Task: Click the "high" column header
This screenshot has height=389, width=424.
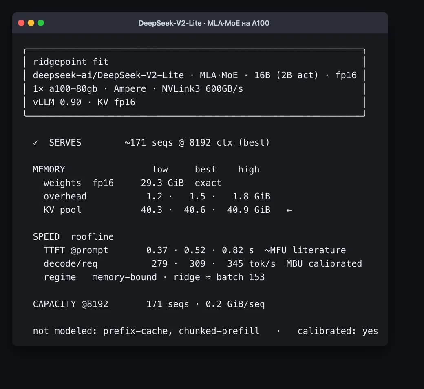Action: 249,170
